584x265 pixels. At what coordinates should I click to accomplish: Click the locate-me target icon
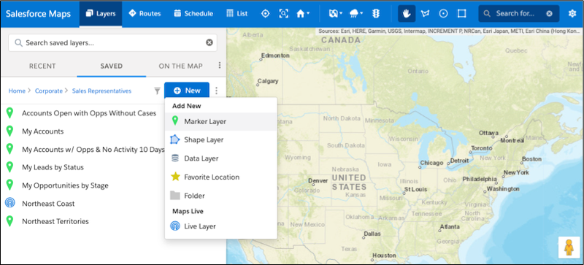click(265, 14)
